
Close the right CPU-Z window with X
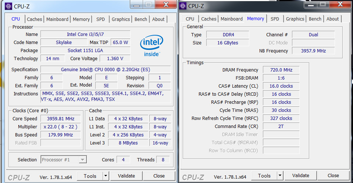coord(340,4)
